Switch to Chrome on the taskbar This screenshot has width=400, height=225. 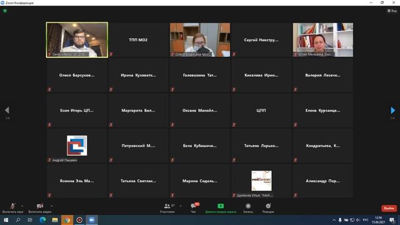point(67,220)
